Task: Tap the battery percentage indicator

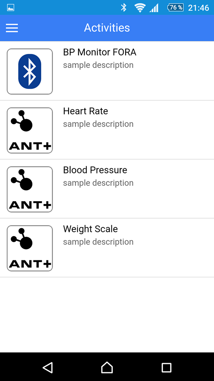Action: pos(176,8)
